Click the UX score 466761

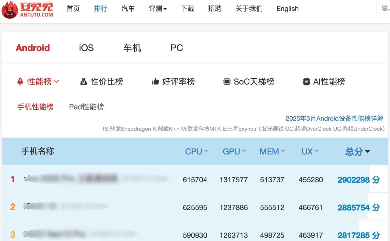(x=311, y=208)
